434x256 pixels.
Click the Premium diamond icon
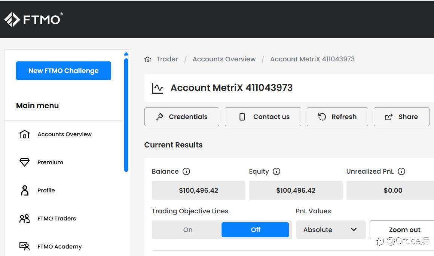tap(24, 162)
